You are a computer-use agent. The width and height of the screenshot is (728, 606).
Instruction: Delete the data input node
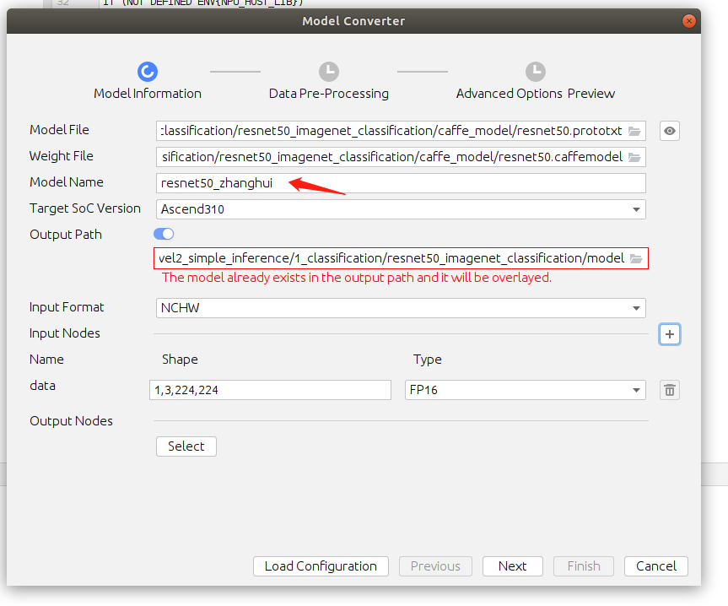670,390
